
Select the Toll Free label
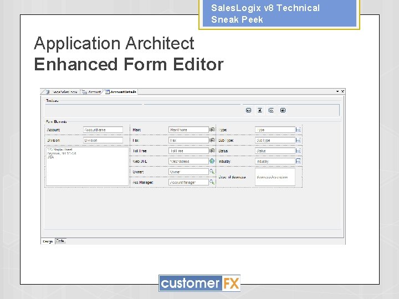pos(140,151)
